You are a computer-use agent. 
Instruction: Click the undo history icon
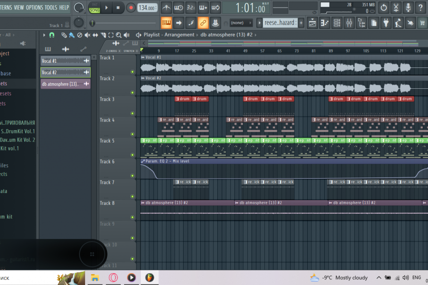pyautogui.click(x=383, y=8)
